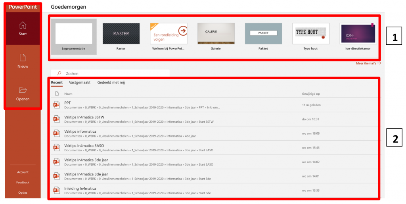
Task: Click the 'do om 10:31' timestamp
Action: pyautogui.click(x=310, y=119)
